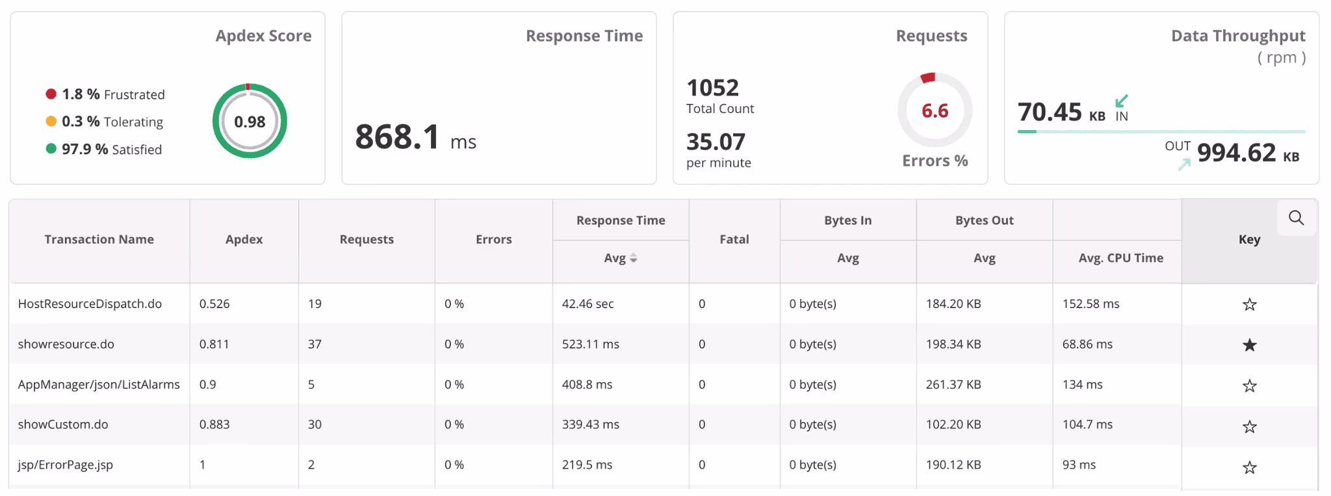Click the Apdex score donut chart
Screen dimensions: 1331x496
(x=250, y=122)
